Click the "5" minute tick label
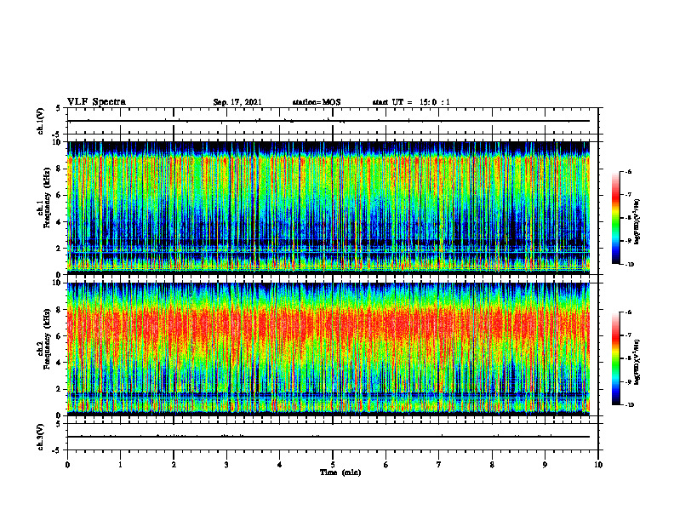Viewport: 674px width, 521px height. pos(333,465)
